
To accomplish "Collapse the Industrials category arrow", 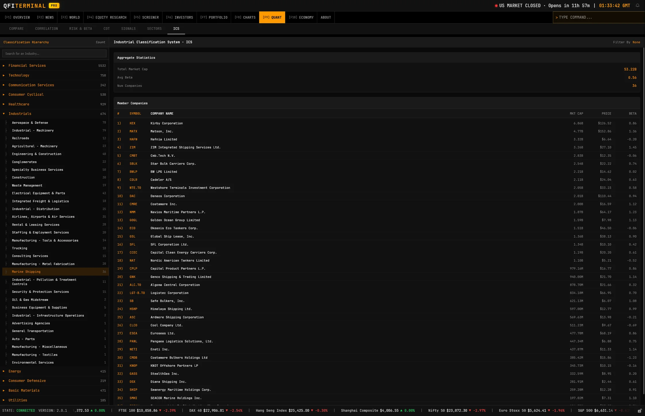I will coord(4,114).
